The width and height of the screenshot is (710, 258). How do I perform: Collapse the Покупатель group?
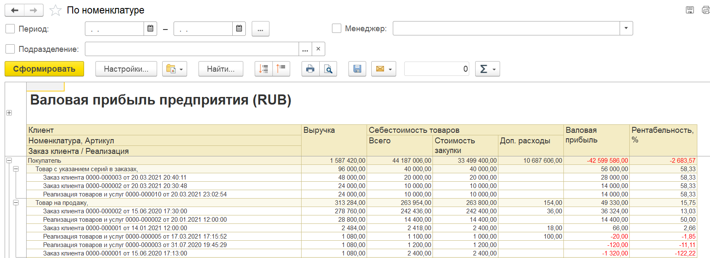click(x=9, y=160)
